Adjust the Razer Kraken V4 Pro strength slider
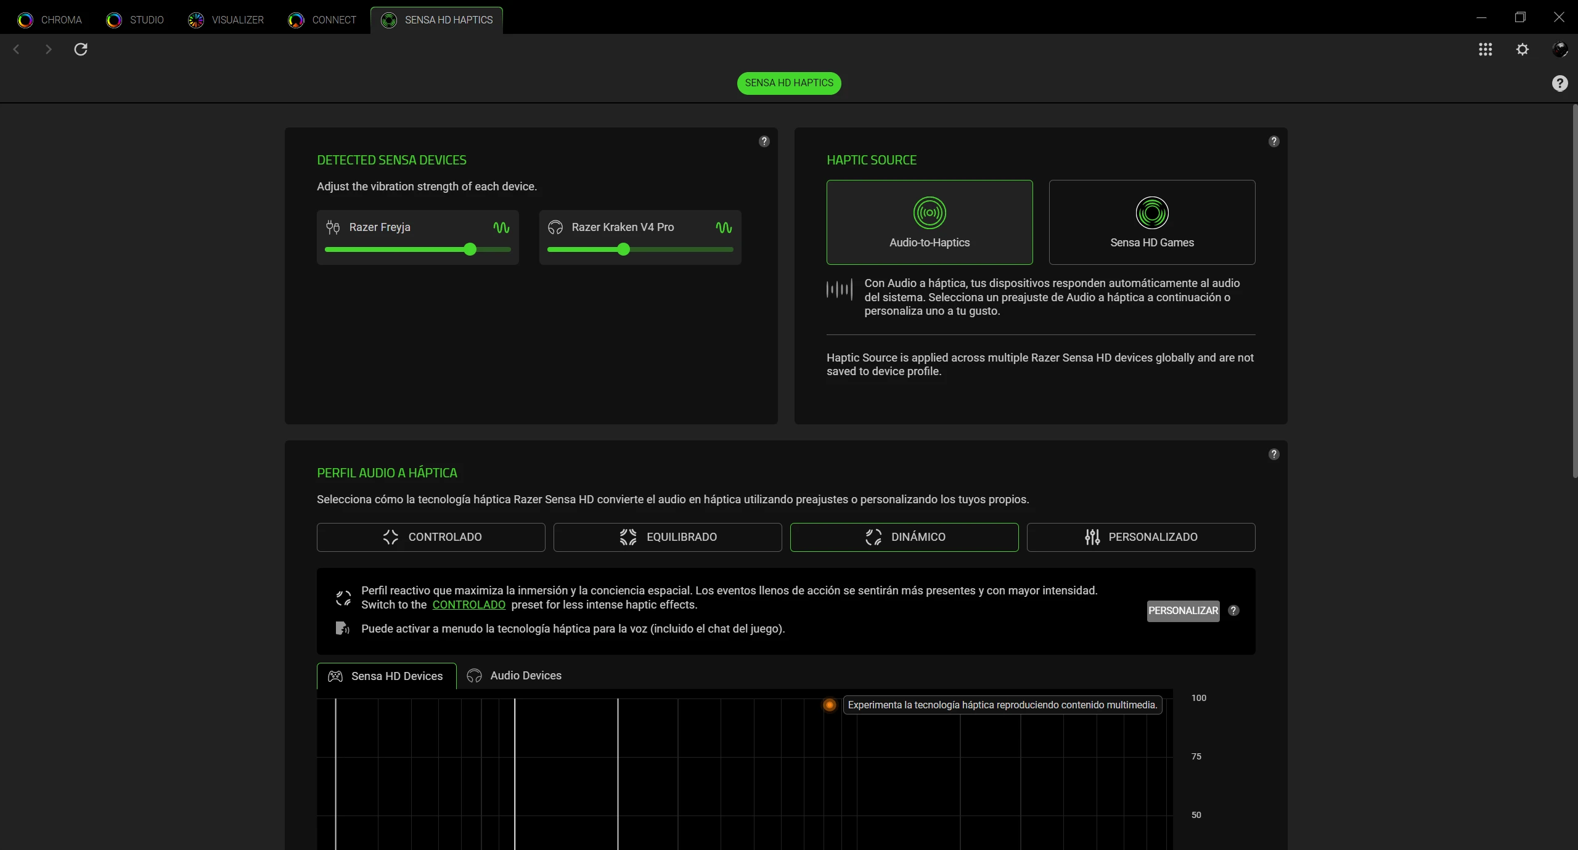1578x850 pixels. [x=640, y=249]
